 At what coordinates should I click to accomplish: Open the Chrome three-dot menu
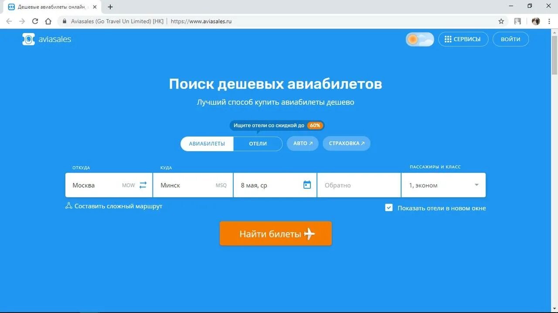pos(549,21)
